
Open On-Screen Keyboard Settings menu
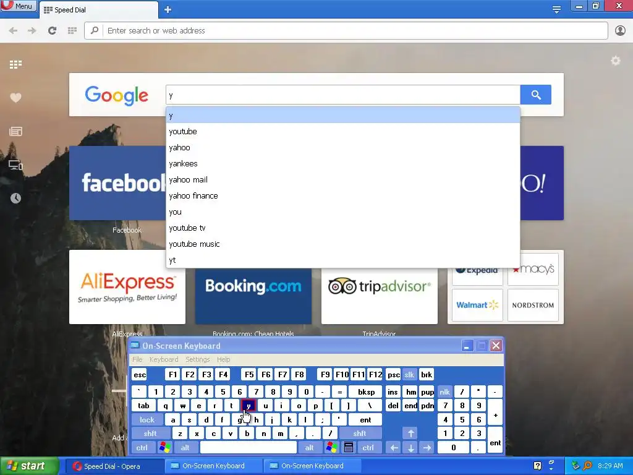197,359
